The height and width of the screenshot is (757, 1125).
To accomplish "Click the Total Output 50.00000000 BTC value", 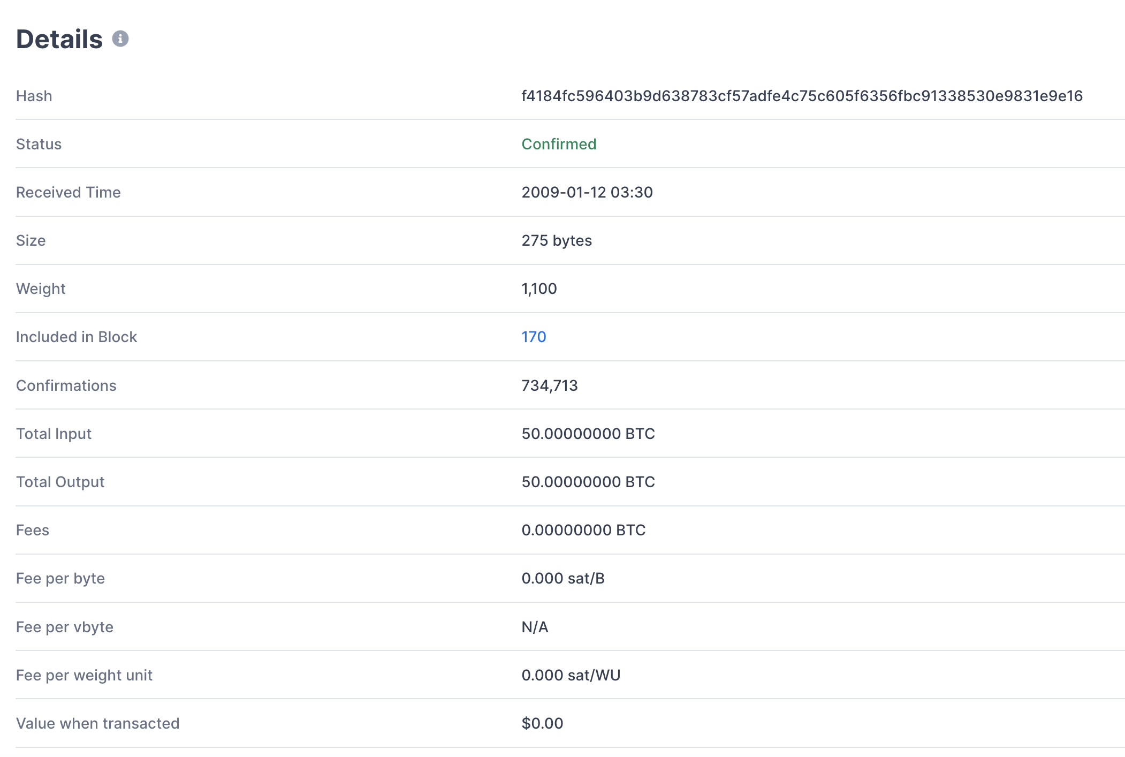I will point(588,482).
